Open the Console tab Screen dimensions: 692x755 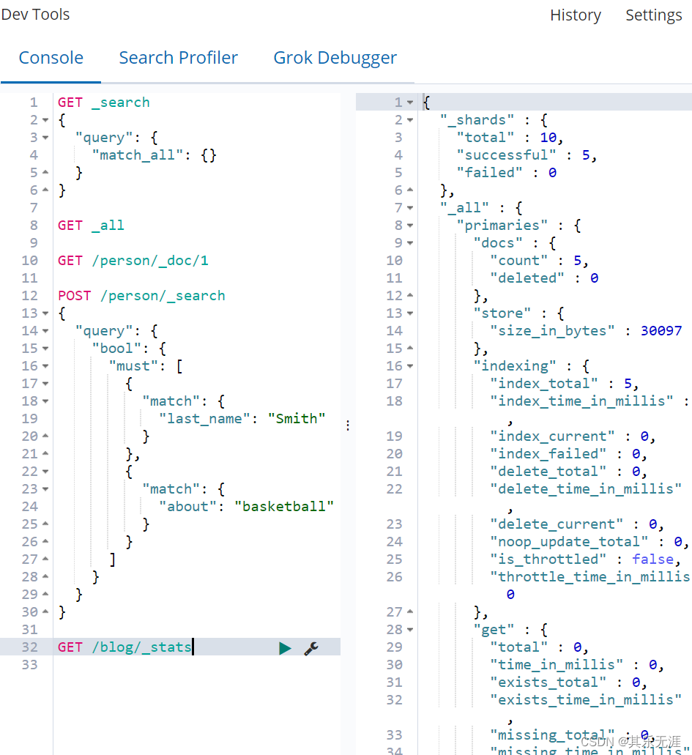(x=51, y=58)
